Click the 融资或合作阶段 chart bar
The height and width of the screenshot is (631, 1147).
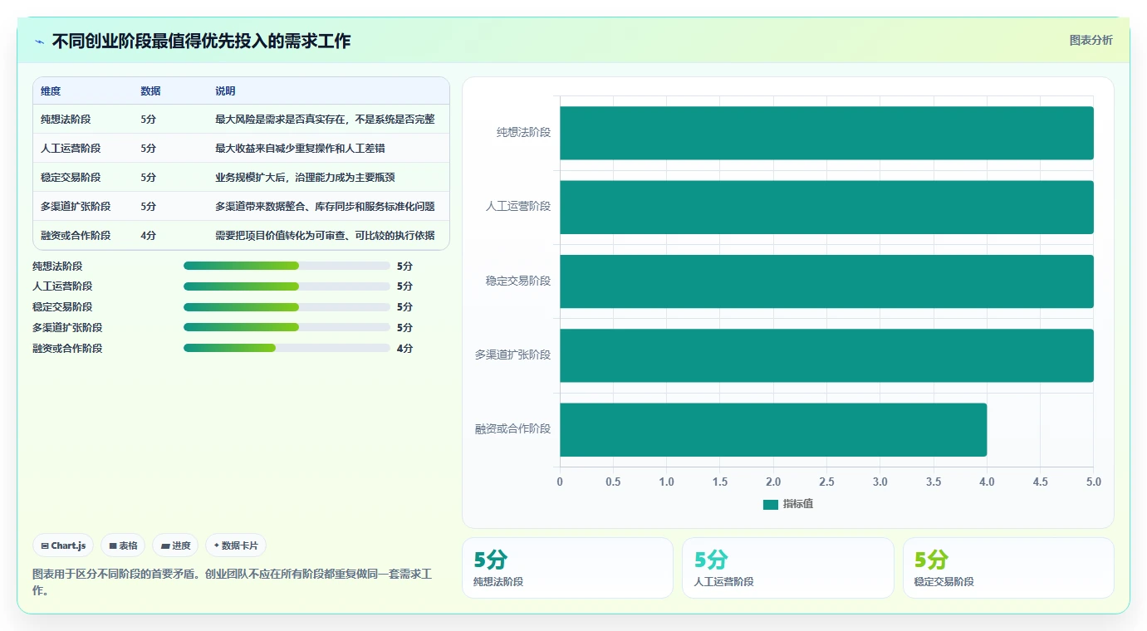(x=773, y=429)
